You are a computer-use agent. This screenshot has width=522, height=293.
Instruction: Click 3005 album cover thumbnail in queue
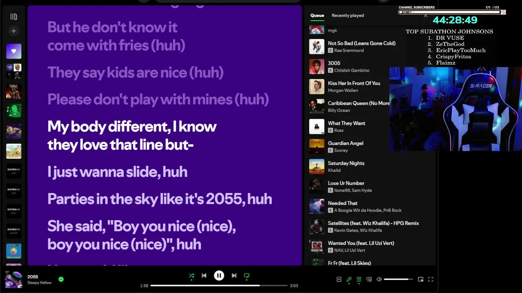317,67
